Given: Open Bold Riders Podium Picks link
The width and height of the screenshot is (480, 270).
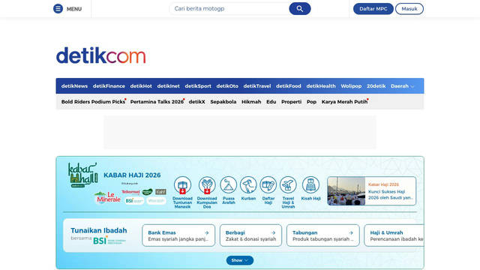Looking at the screenshot, I should point(93,102).
